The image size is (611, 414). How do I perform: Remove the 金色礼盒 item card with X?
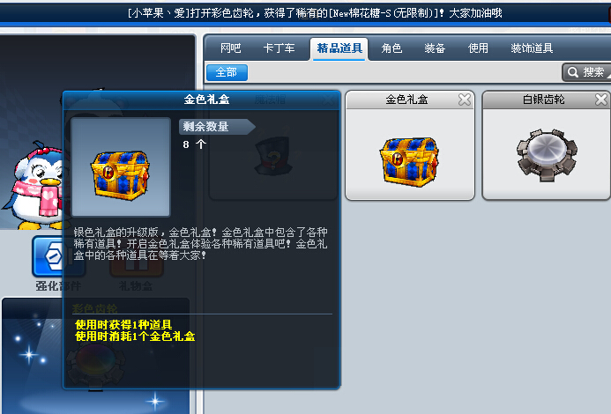[465, 100]
